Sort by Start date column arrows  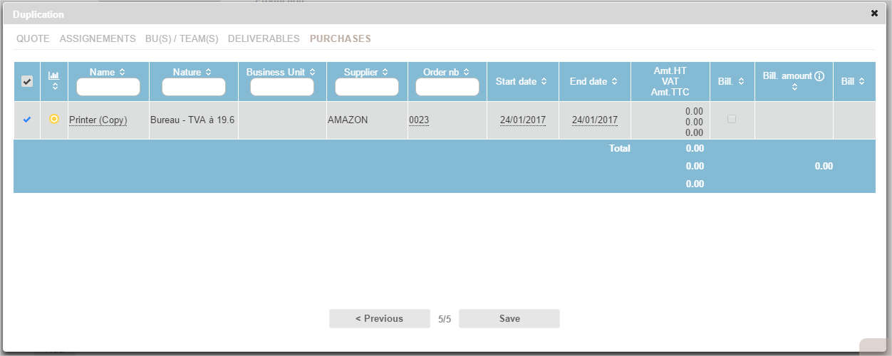click(544, 82)
